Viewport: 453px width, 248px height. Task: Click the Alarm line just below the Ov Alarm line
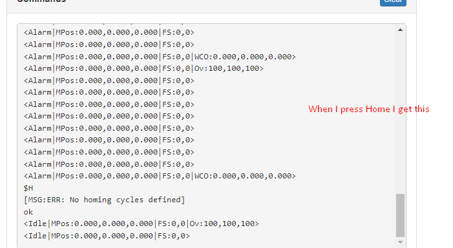point(109,81)
